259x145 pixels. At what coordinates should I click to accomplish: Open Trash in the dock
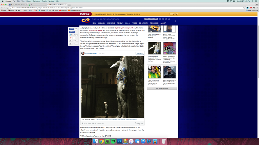[x=164, y=141]
